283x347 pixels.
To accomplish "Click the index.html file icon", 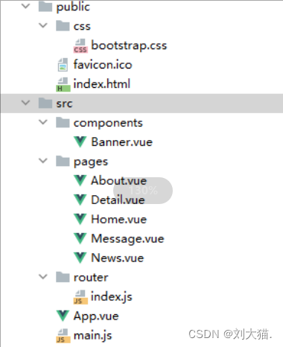I will click(63, 84).
